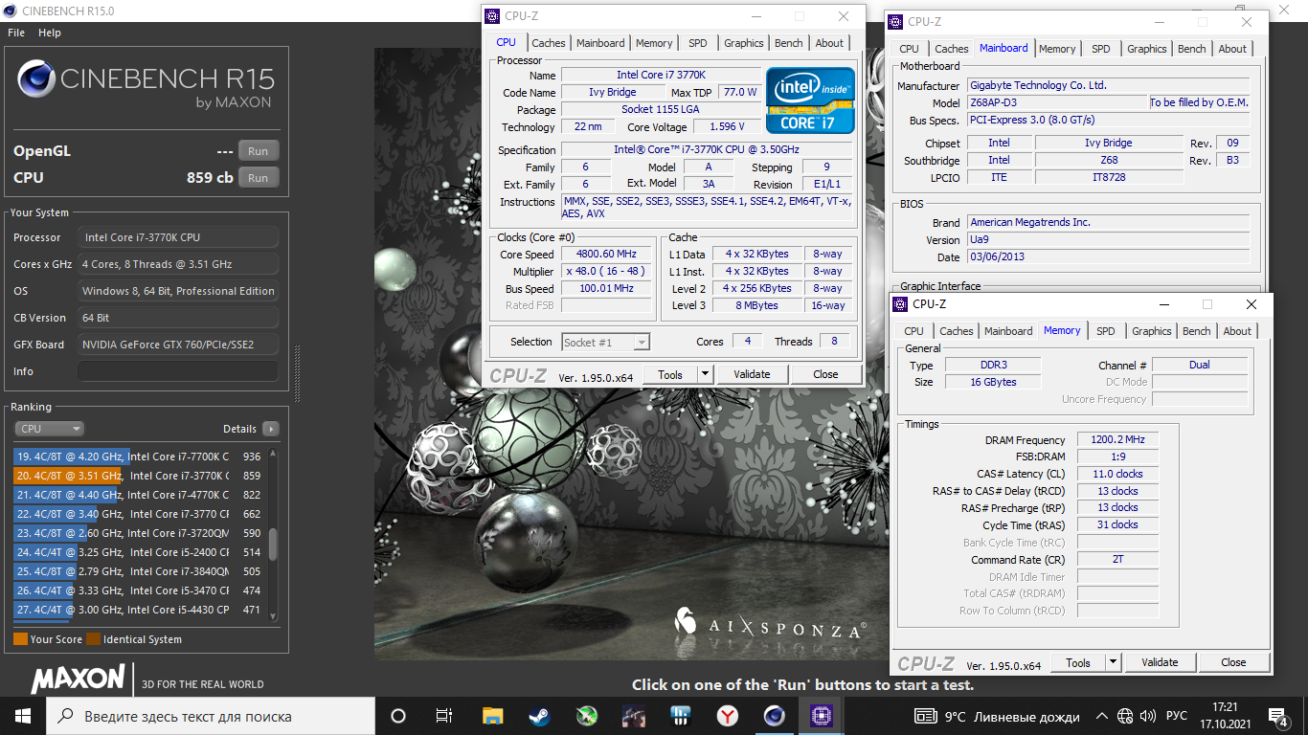Open Tools dropdown arrow in Memory window

click(x=1114, y=662)
